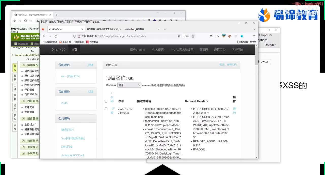Open the 超管后台 navbar link
This screenshot has height=175, width=325.
point(220,50)
